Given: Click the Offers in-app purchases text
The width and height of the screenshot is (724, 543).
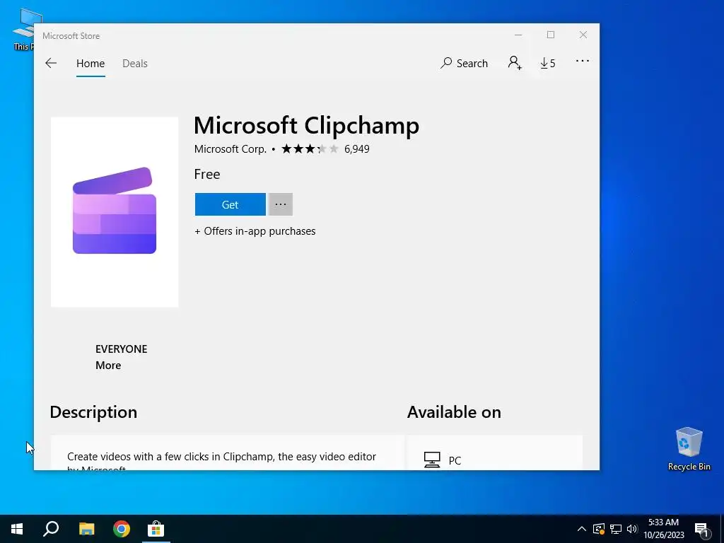Looking at the screenshot, I should pos(255,231).
